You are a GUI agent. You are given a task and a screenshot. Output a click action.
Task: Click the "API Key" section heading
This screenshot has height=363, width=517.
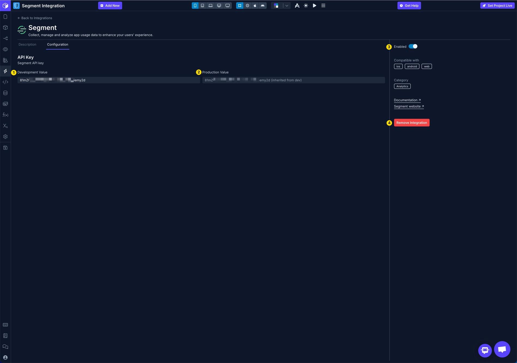26,57
